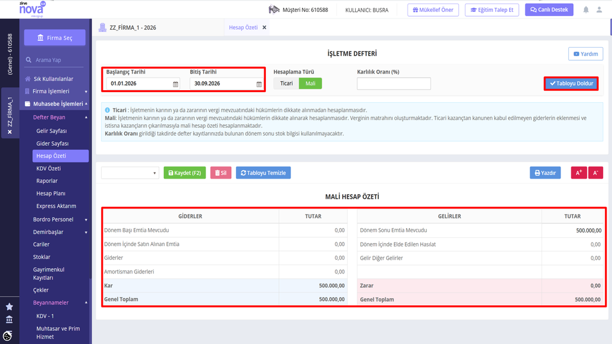Open Gelir Sayfası menu item
Viewport: 612px width, 344px height.
point(51,131)
